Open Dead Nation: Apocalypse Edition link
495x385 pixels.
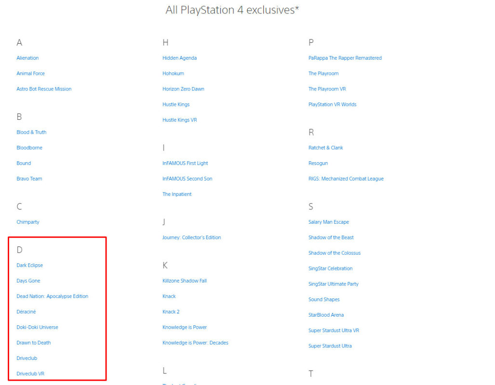(x=53, y=296)
